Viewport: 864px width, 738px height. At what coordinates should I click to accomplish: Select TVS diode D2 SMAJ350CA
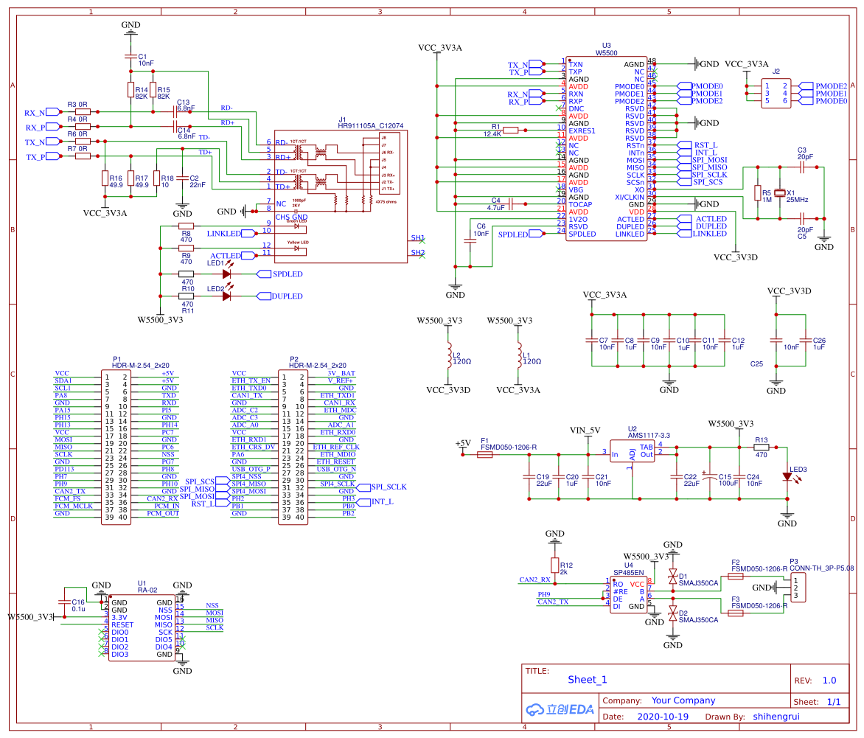coord(673,613)
